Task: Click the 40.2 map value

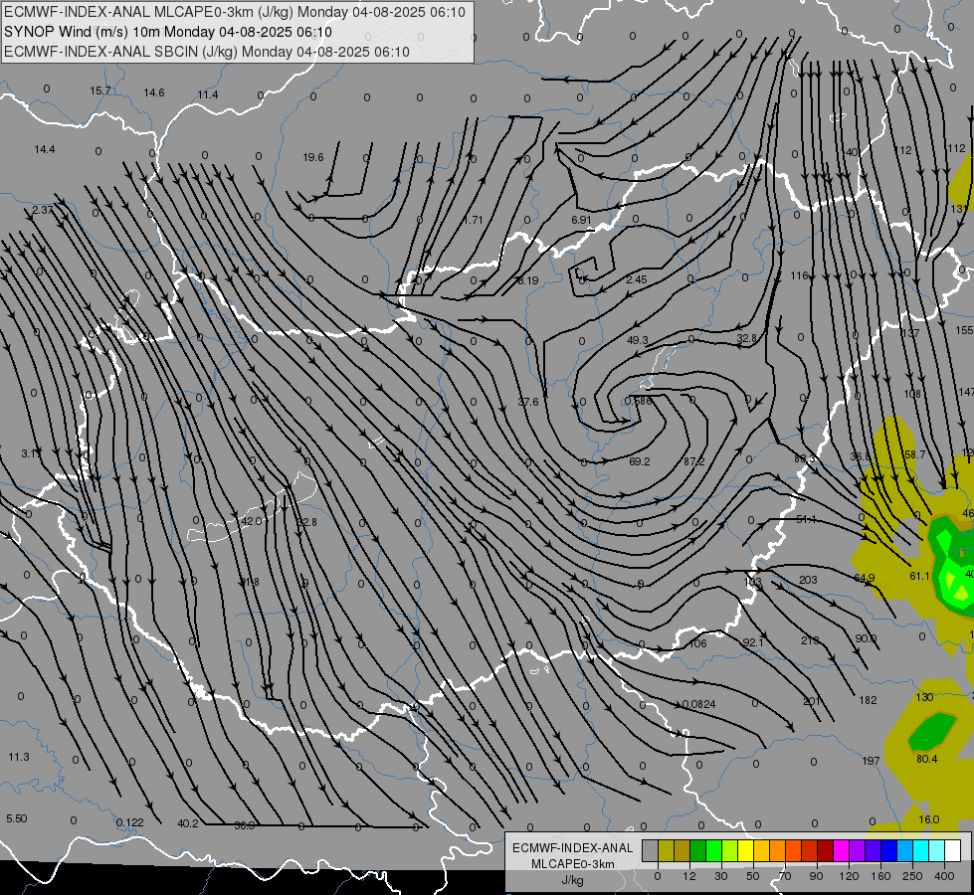Action: (x=188, y=823)
